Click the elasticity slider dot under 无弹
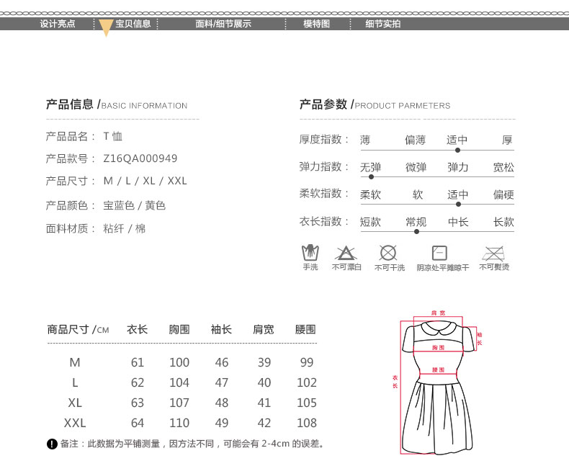Image resolution: width=569 pixels, height=466 pixels. [371, 176]
